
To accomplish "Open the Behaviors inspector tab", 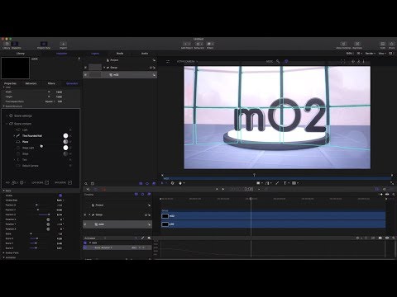I will [31, 83].
